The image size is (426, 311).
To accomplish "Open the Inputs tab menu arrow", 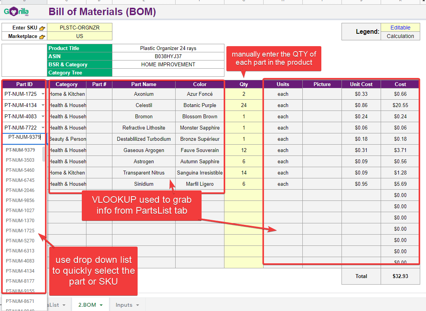I will coord(138,305).
